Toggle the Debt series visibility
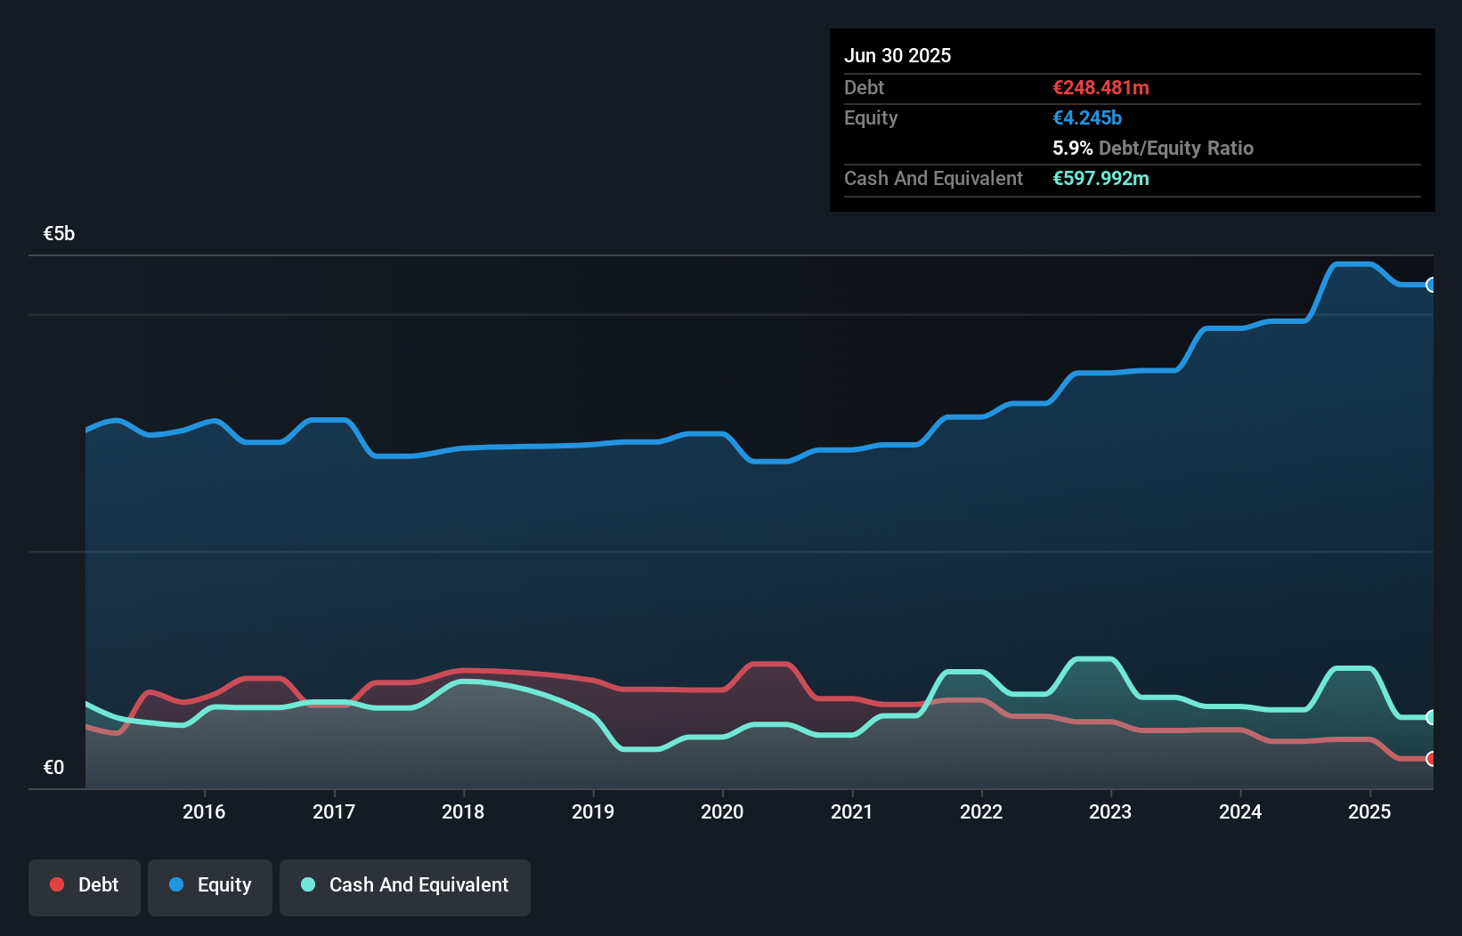This screenshot has width=1462, height=936. coord(85,886)
